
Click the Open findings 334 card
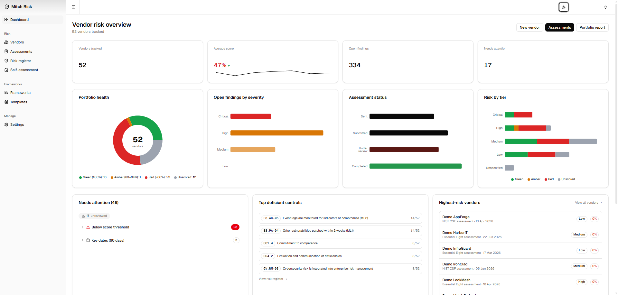tap(408, 61)
